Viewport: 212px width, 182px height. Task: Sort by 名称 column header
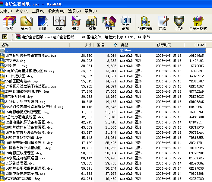[x=35, y=45]
